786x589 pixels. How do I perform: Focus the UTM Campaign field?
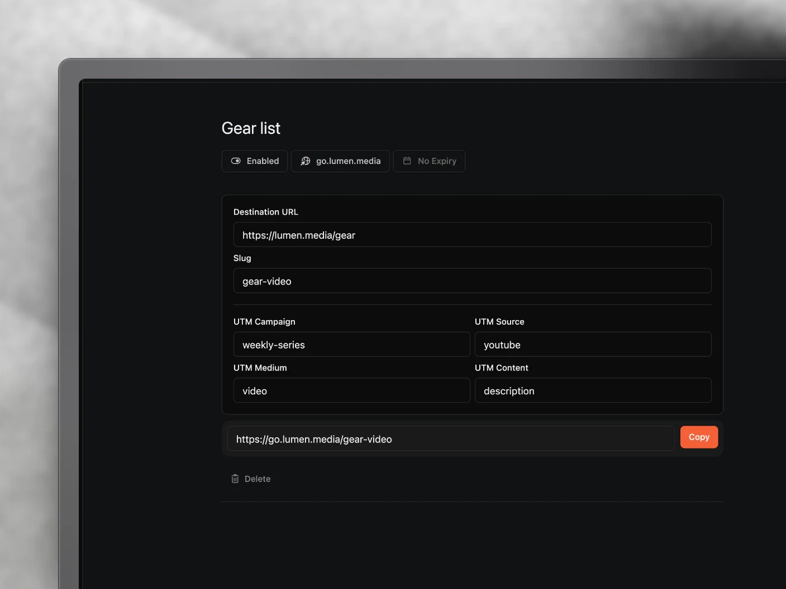pyautogui.click(x=351, y=345)
